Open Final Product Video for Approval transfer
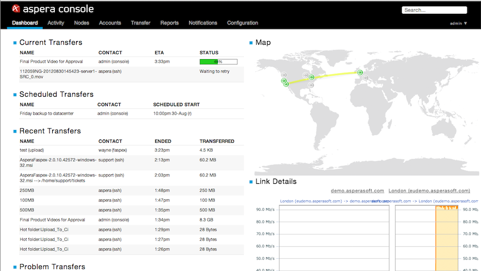 (x=51, y=62)
